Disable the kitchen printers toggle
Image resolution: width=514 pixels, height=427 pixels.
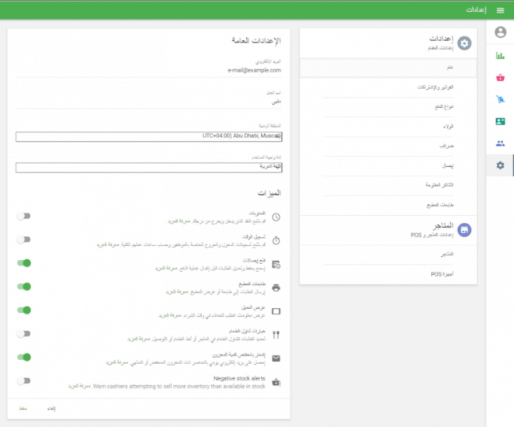point(24,286)
